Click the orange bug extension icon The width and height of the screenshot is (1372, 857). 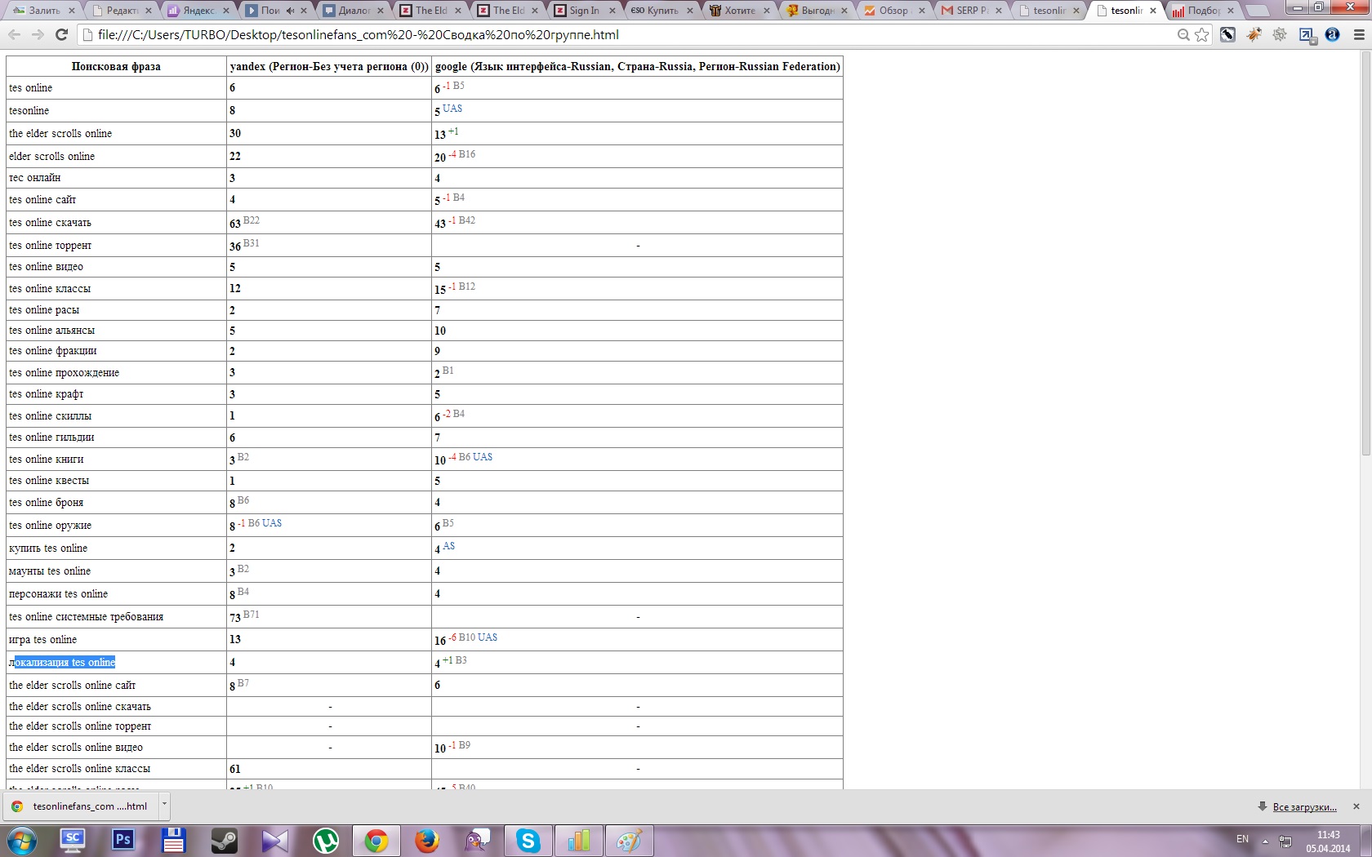click(x=1254, y=34)
